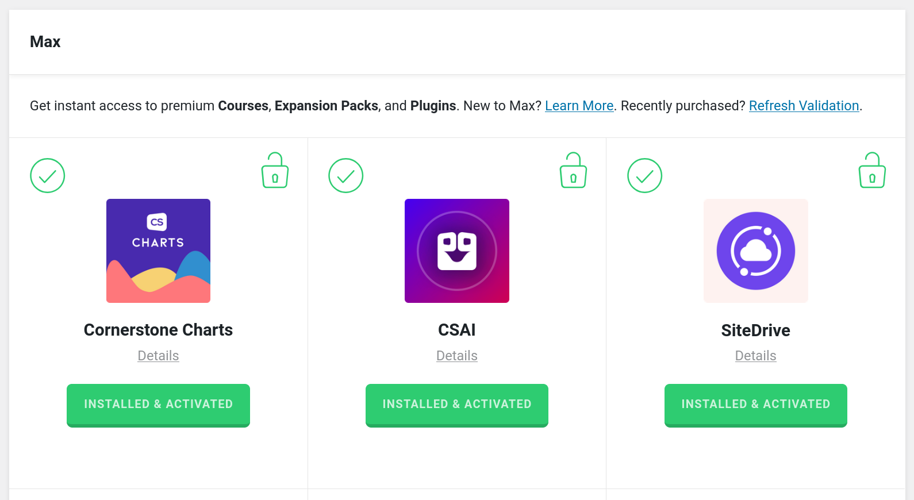Image resolution: width=914 pixels, height=500 pixels.
Task: Click the Cornerstone Charts checkmark icon
Action: point(48,176)
